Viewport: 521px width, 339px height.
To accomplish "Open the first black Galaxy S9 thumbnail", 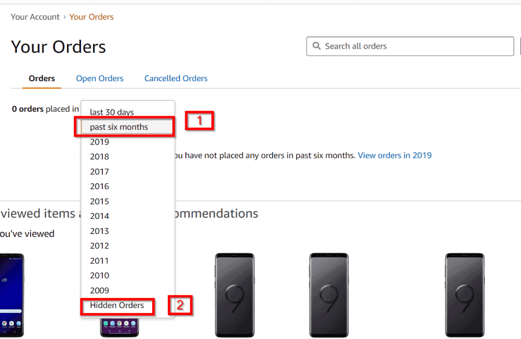I will [235, 295].
